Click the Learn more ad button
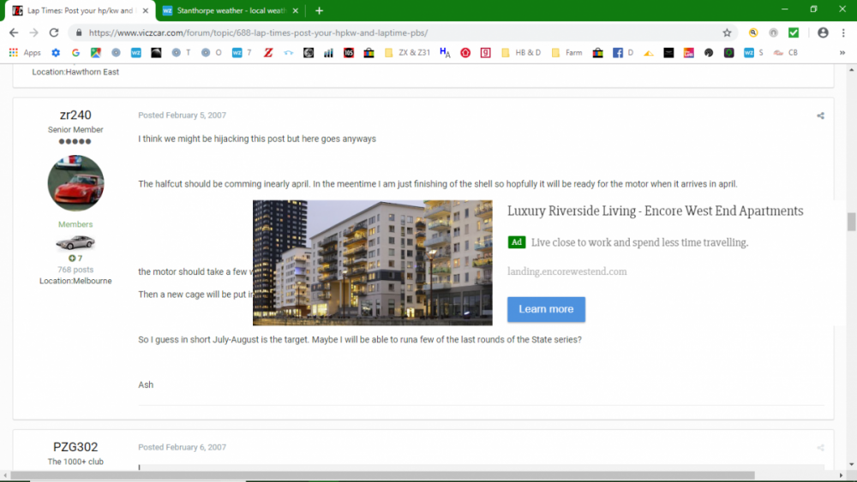This screenshot has width=857, height=482. click(546, 309)
